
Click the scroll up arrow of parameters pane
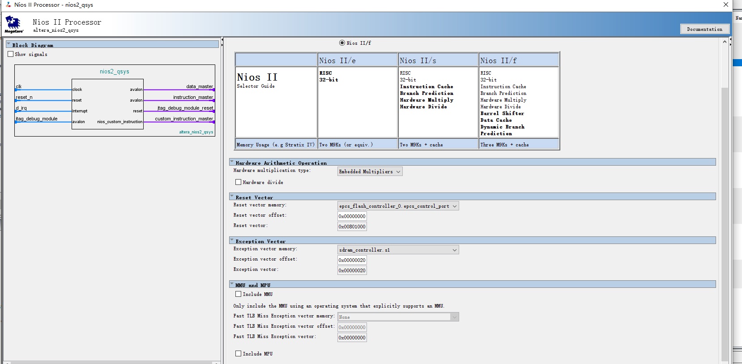[x=725, y=42]
